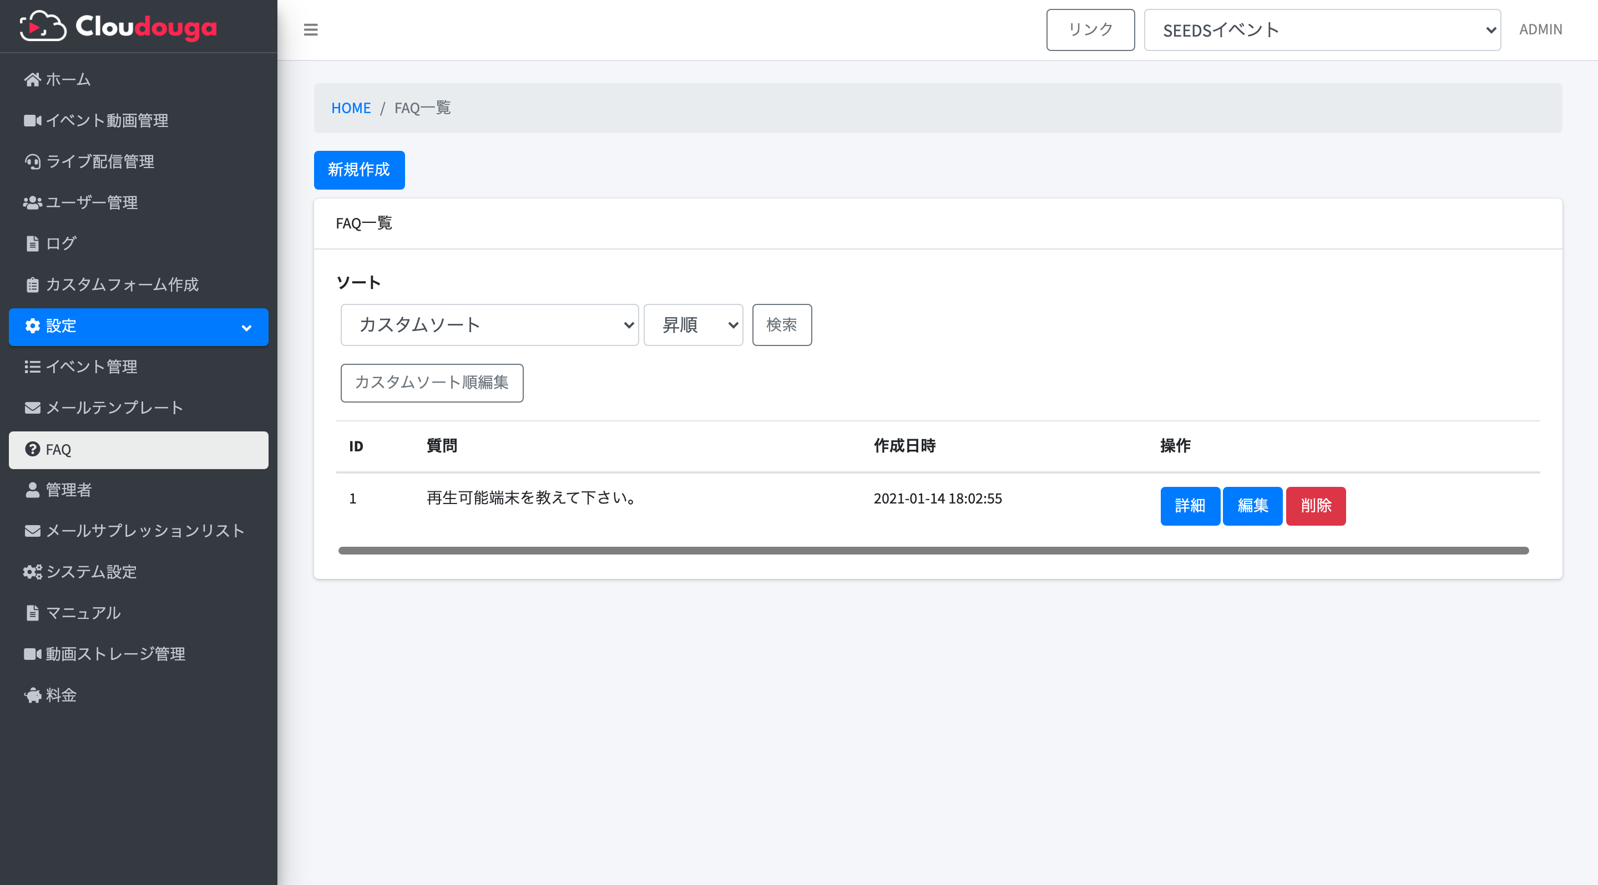Click the question text 再生可能端末を教えて下さい。
The height and width of the screenshot is (885, 1598).
[x=532, y=497]
